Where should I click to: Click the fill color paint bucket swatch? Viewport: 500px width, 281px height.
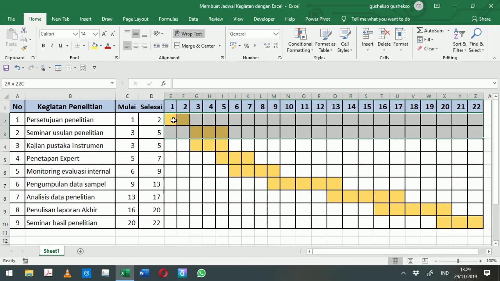(95, 46)
